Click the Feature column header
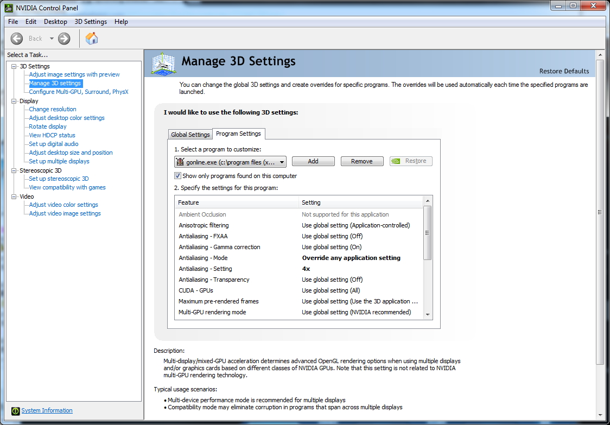Screen dimensions: 610x425 coord(237,203)
